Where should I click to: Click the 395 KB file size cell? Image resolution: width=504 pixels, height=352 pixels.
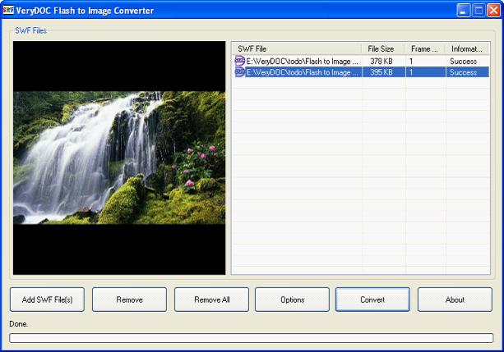381,72
